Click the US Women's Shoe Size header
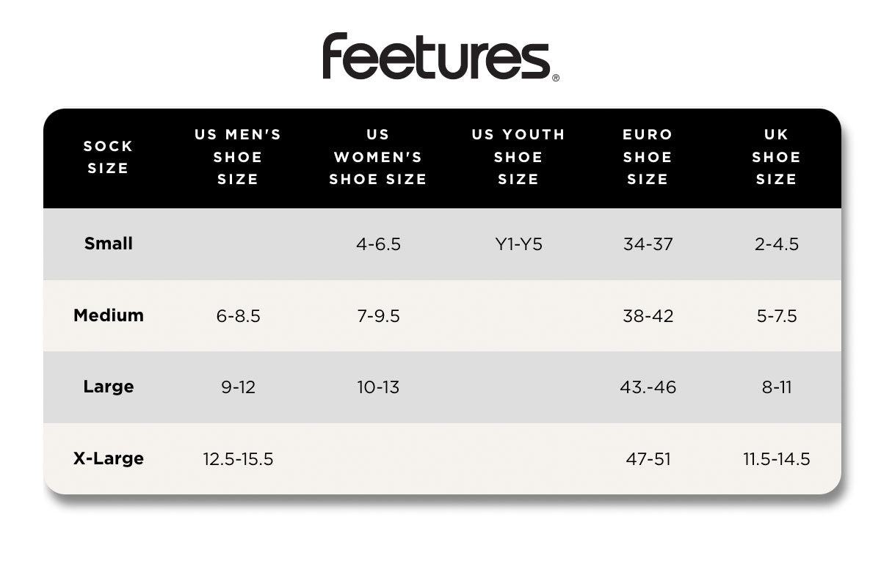 pos(378,157)
